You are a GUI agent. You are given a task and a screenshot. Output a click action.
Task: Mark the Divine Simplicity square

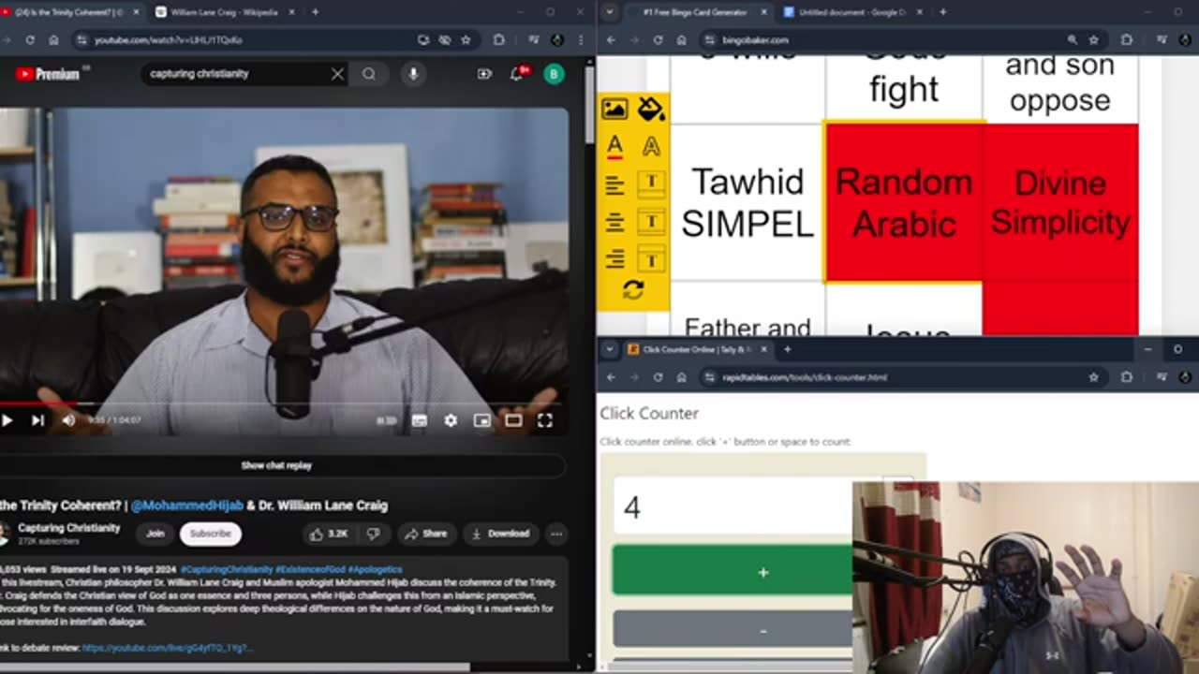point(1060,202)
